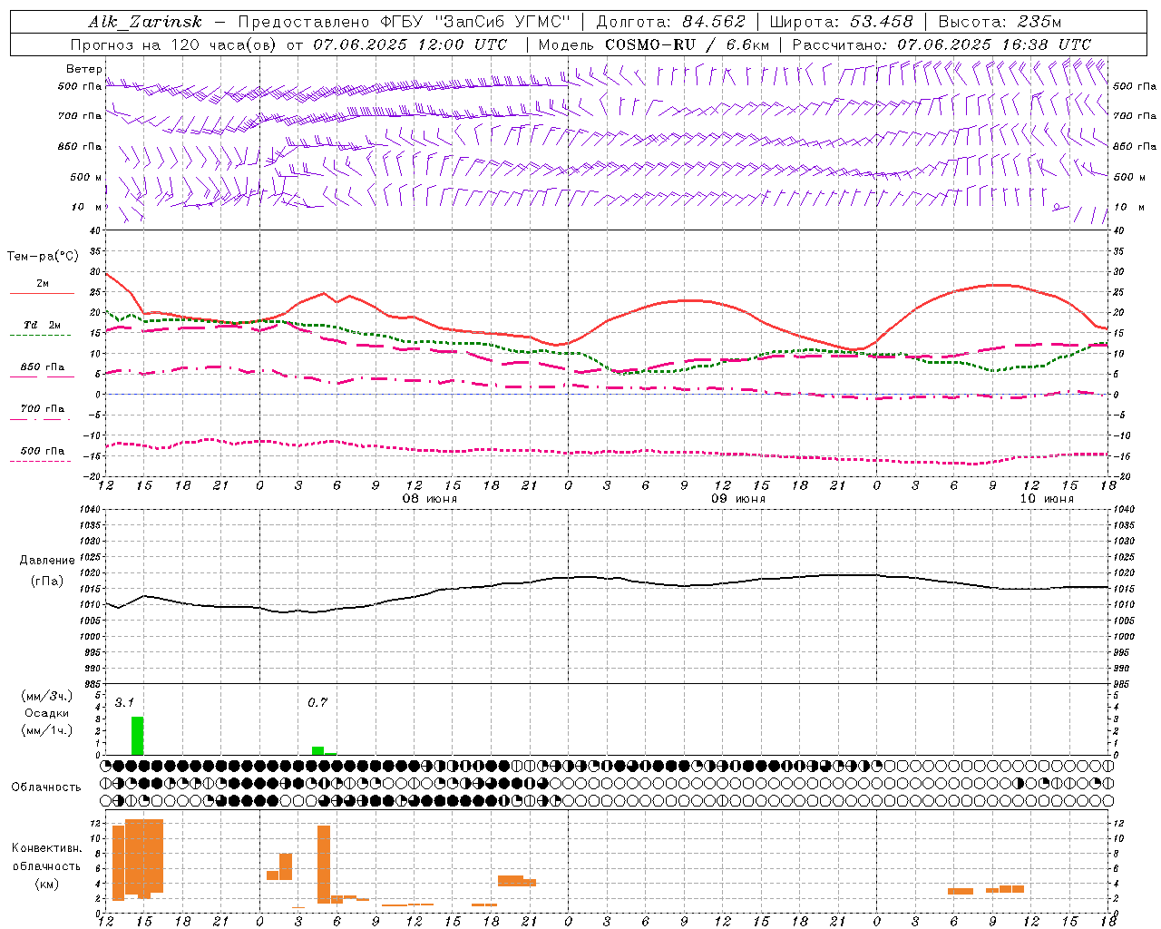Jump to the 10 июня date label
The height and width of the screenshot is (929, 1161).
[1046, 499]
